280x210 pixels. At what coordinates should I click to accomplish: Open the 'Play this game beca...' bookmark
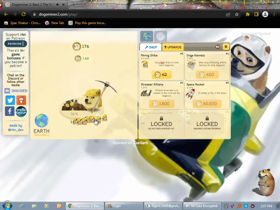(87, 23)
